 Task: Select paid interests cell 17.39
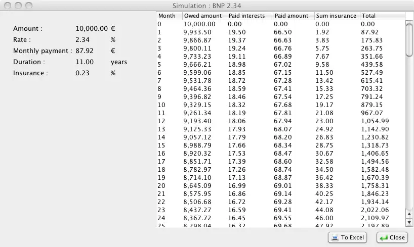237,162
